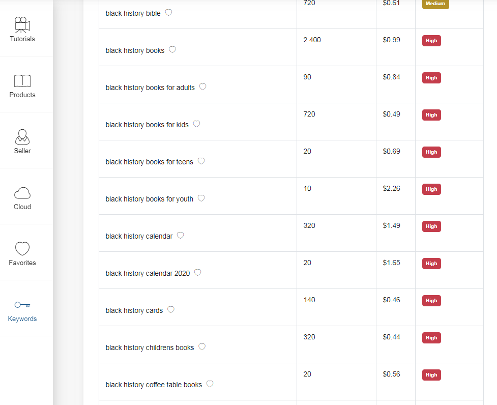
Task: Favorite the keyword black history bible
Action: (168, 13)
